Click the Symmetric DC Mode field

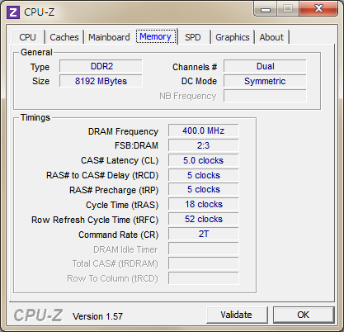click(265, 81)
